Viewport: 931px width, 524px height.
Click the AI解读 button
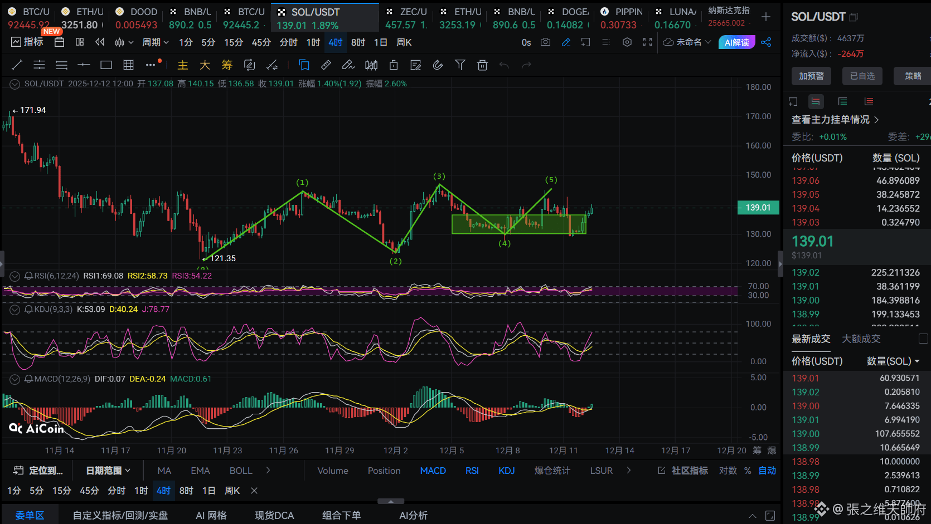point(736,42)
